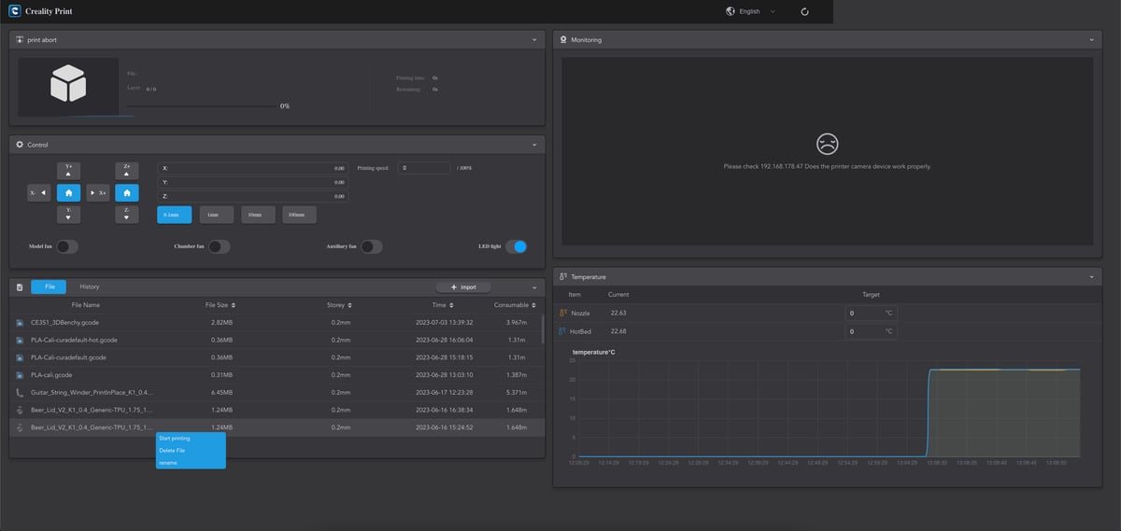Click the 3.967m consumable value

click(516, 322)
